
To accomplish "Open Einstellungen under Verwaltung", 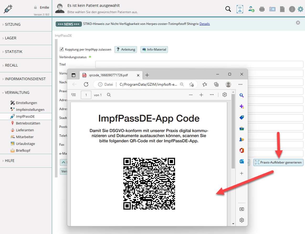I will coord(26,103).
